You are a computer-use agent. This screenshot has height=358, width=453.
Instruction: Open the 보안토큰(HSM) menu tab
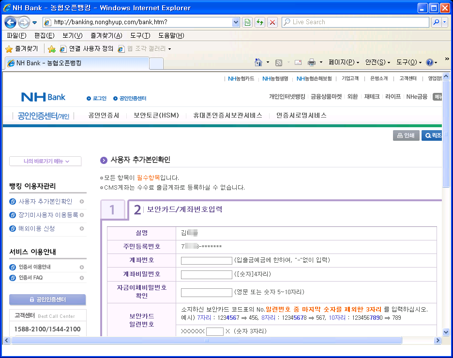(156, 116)
